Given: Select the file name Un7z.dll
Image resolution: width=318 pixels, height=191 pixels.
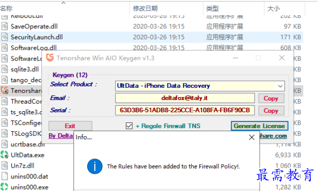Looking at the screenshot, I should (x=22, y=166).
